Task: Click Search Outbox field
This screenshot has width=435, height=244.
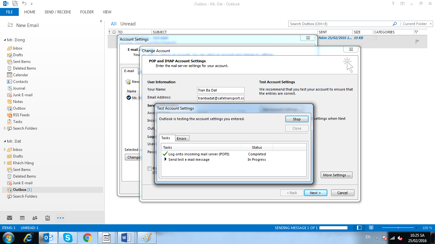Action: click(339, 24)
